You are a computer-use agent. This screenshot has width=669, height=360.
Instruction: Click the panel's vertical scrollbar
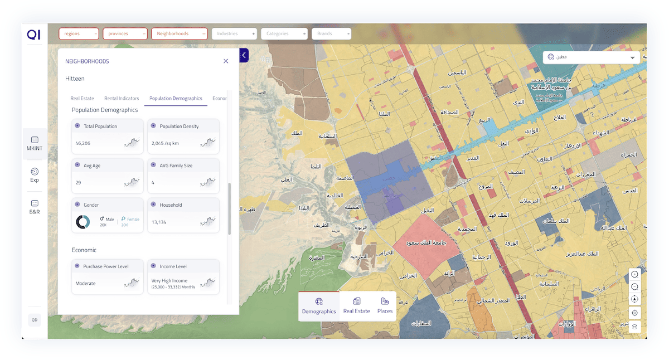pos(229,209)
